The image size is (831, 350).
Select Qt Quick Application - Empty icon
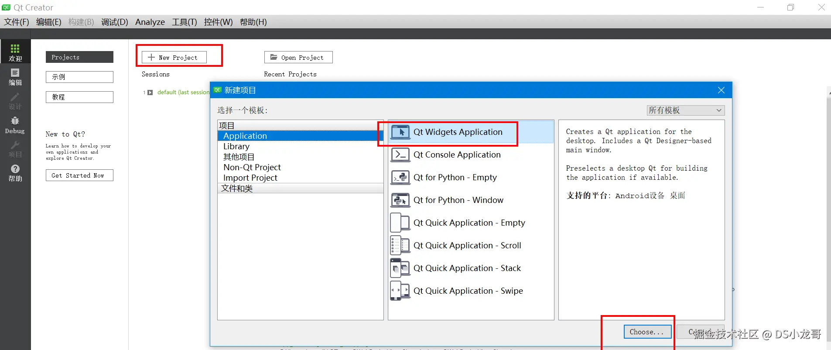[400, 223]
